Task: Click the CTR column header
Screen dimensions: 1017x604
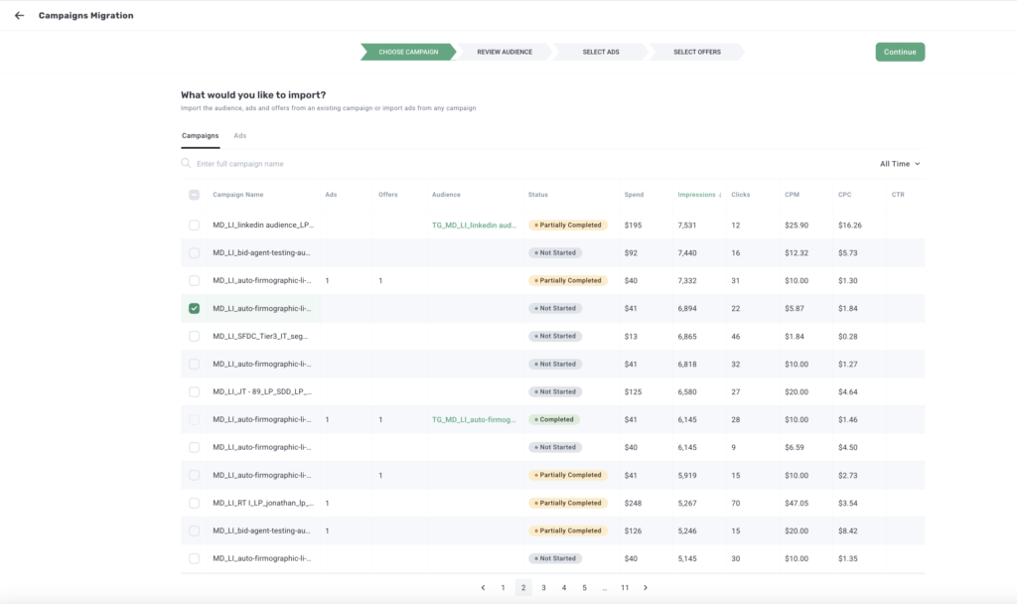Action: tap(898, 195)
